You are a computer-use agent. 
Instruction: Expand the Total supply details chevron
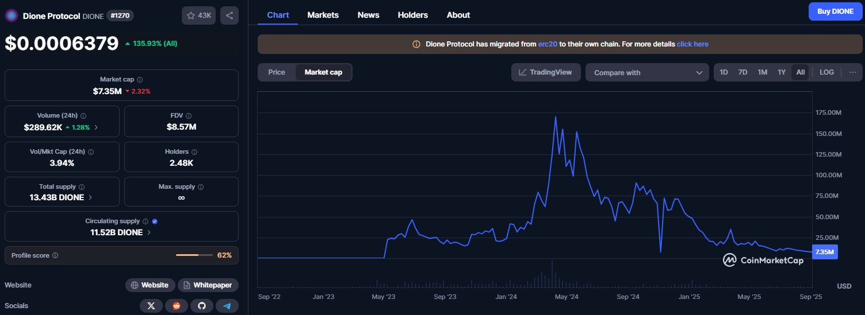click(90, 197)
